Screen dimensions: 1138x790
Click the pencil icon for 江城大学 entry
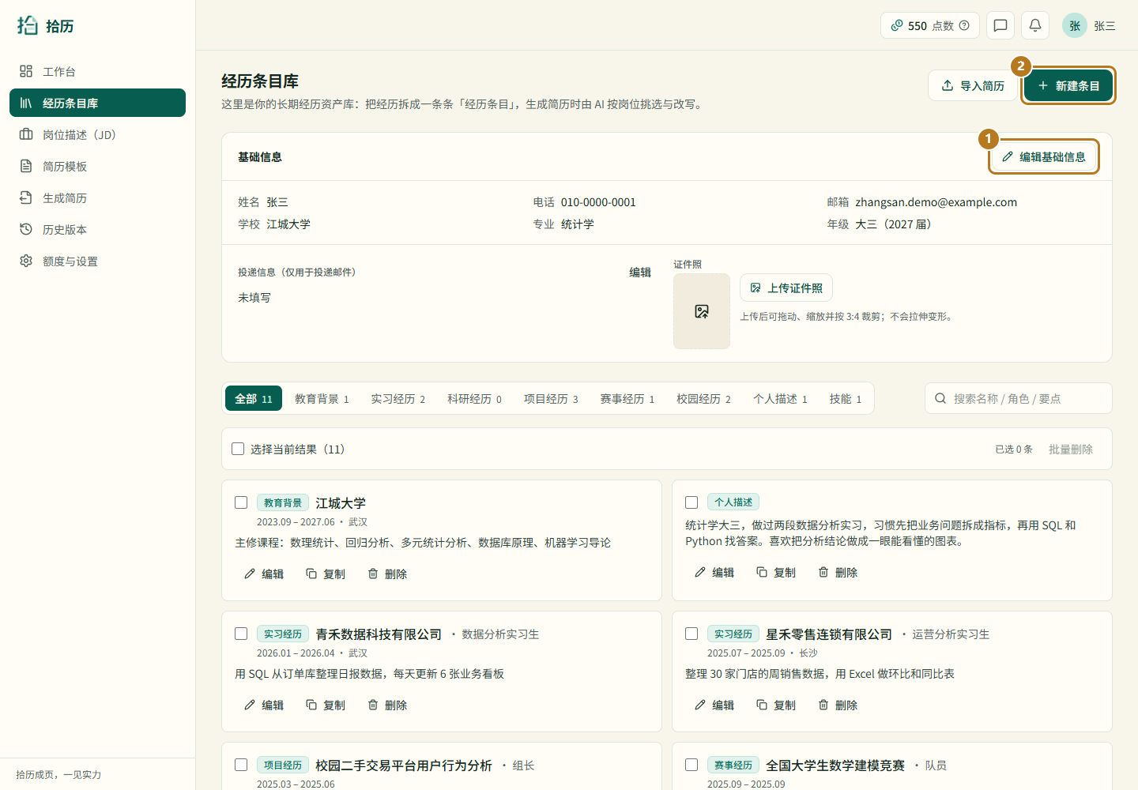click(x=250, y=574)
